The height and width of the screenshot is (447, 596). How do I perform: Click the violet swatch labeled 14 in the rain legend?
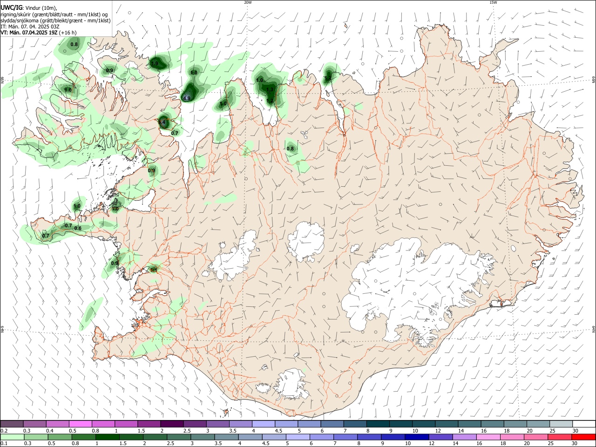(464, 437)
